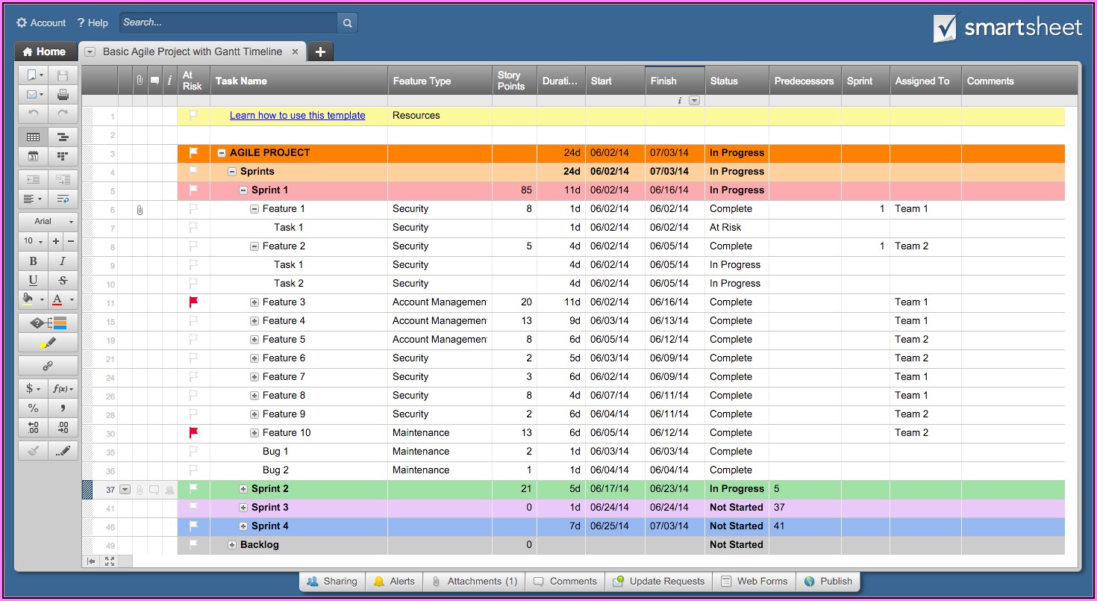The width and height of the screenshot is (1097, 601).
Task: Expand the Sprint 2 row
Action: pyautogui.click(x=243, y=489)
